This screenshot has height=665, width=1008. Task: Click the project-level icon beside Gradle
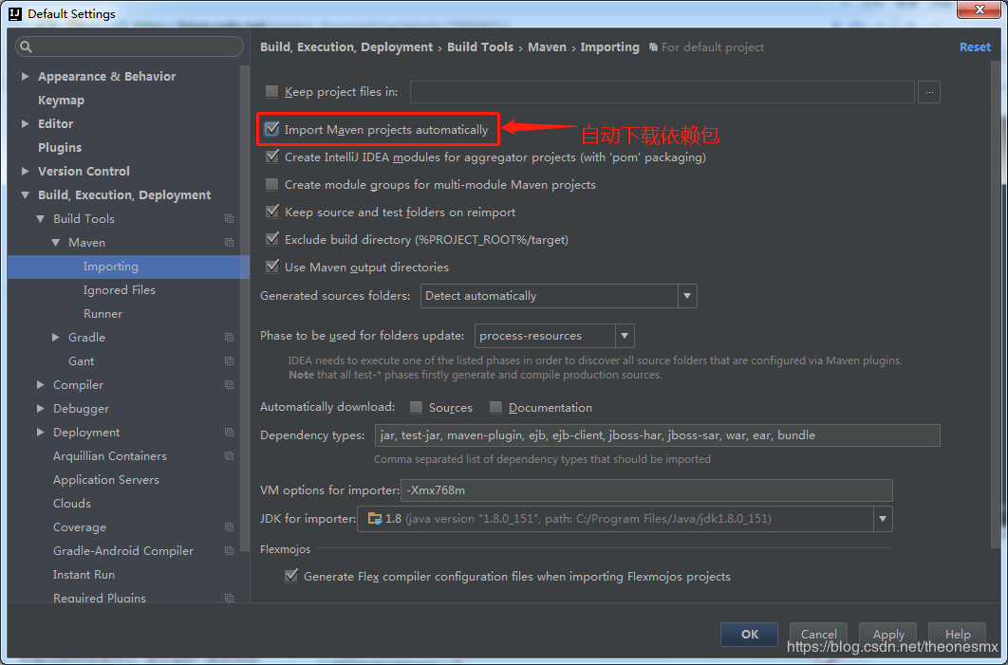(x=229, y=338)
